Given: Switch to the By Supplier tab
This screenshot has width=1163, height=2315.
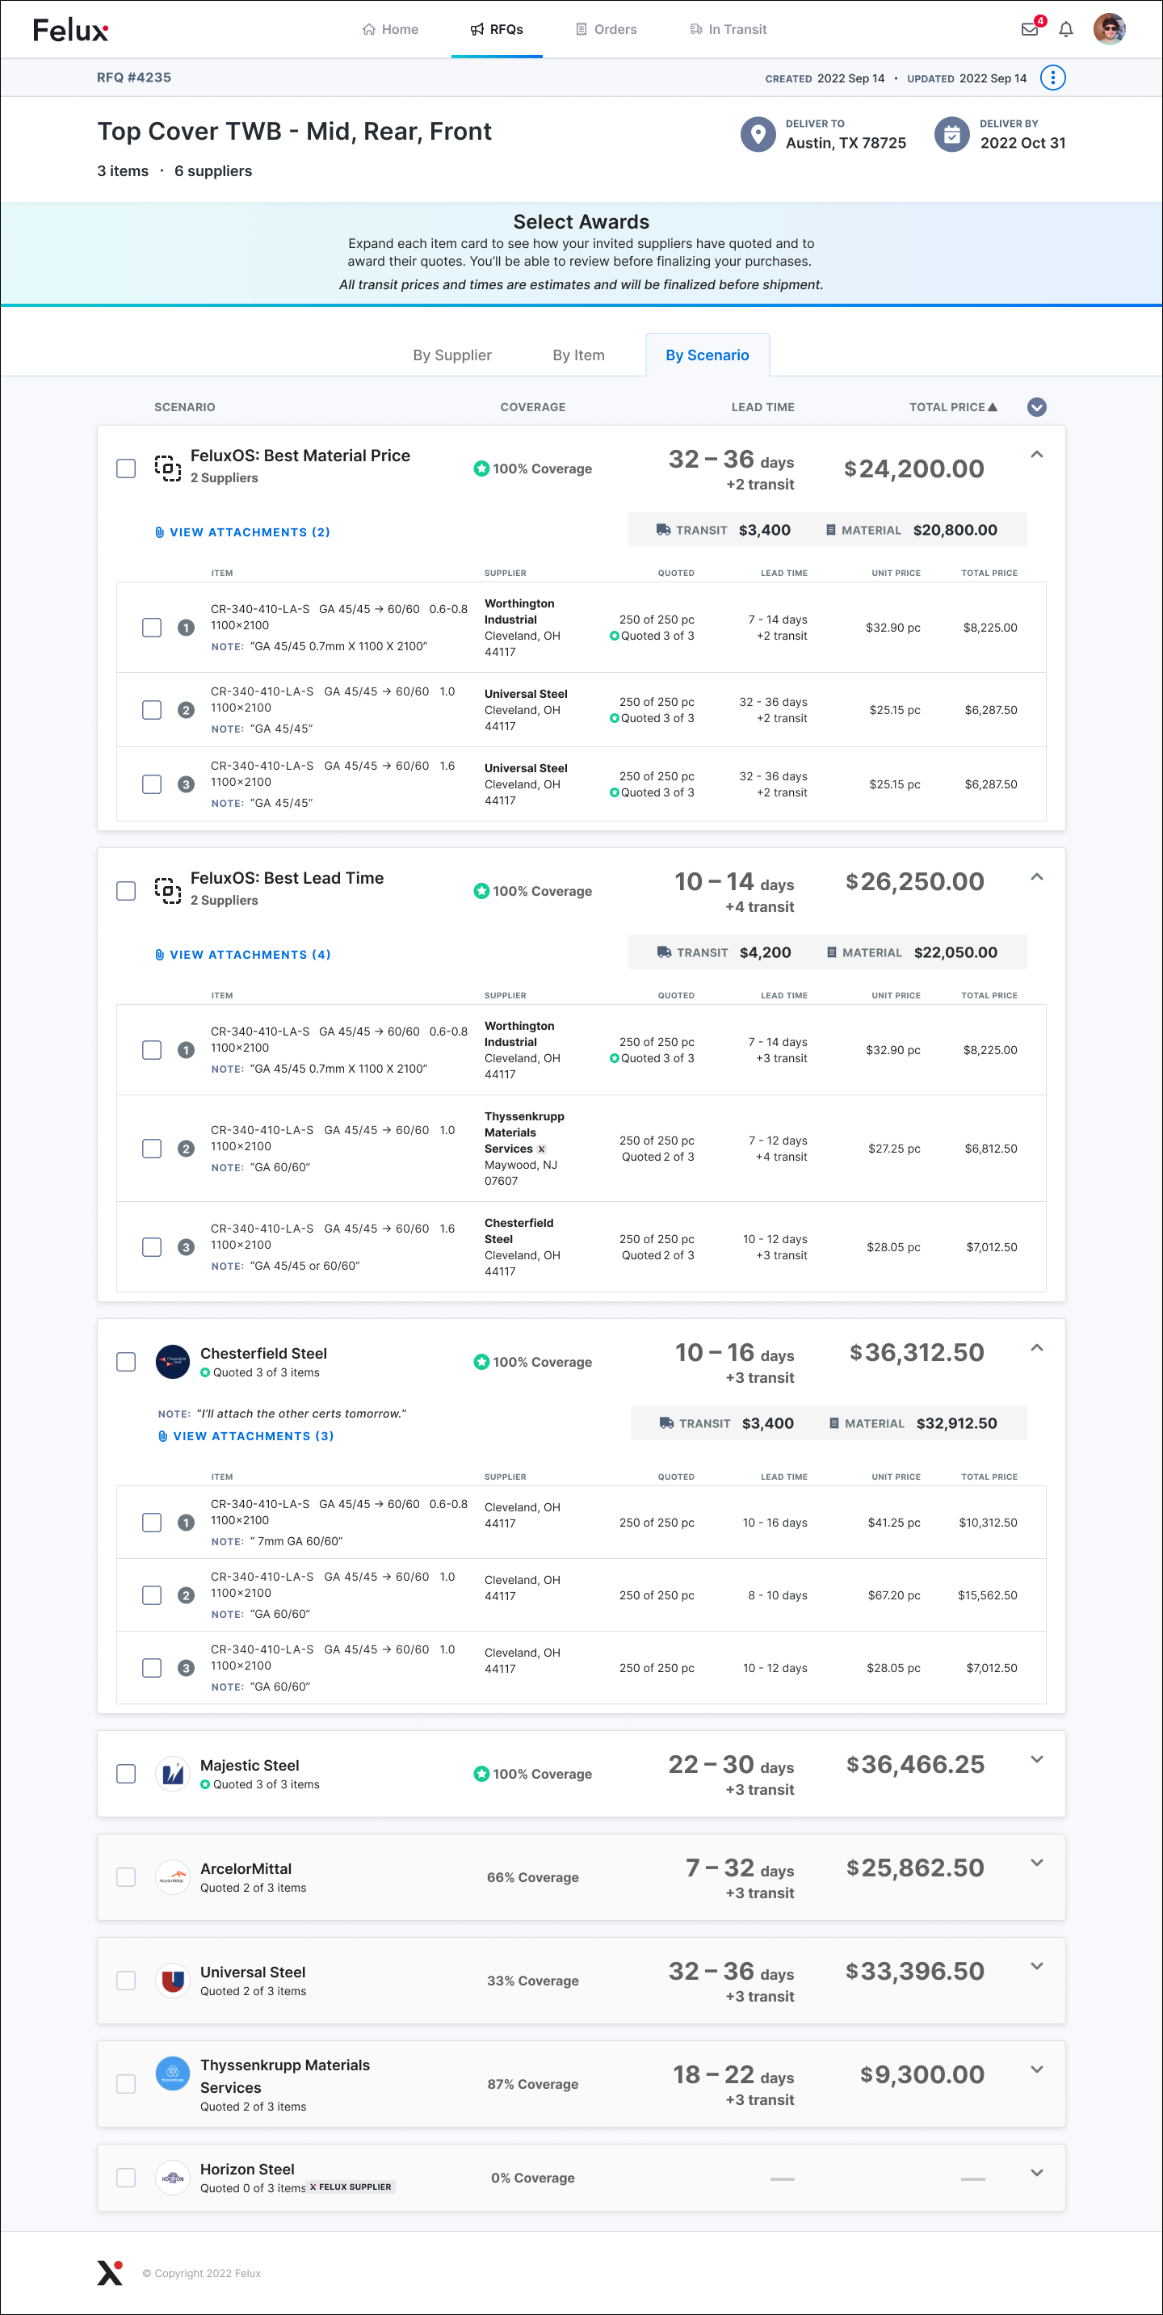Looking at the screenshot, I should pyautogui.click(x=452, y=355).
